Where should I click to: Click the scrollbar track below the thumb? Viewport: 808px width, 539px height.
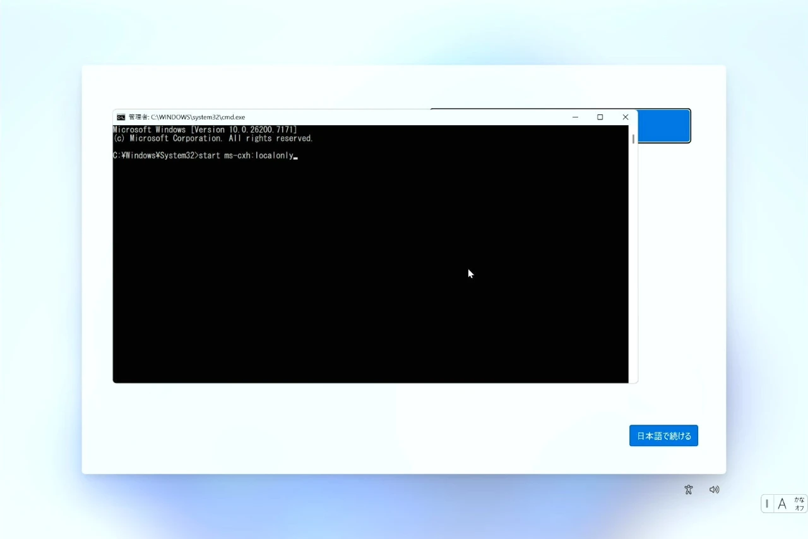click(x=633, y=265)
